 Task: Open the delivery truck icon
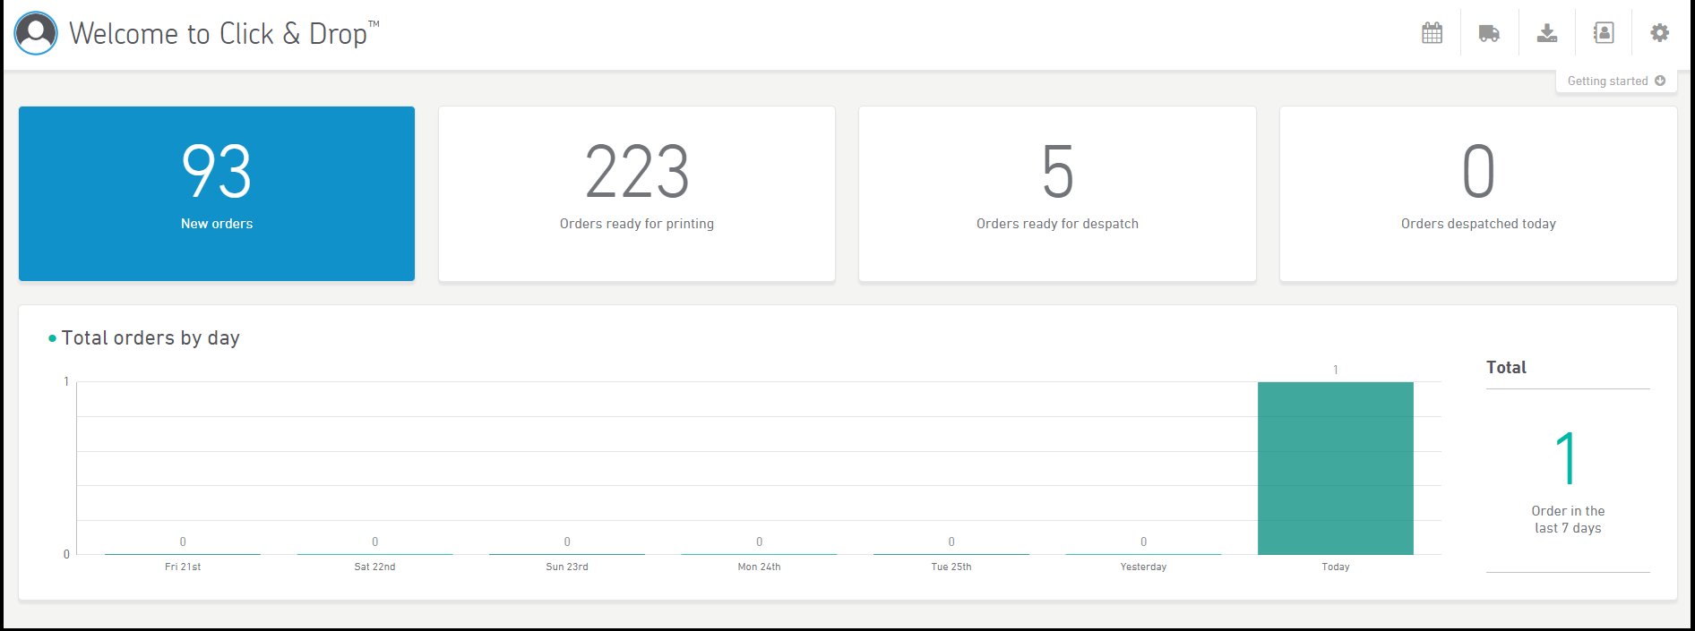(1489, 33)
